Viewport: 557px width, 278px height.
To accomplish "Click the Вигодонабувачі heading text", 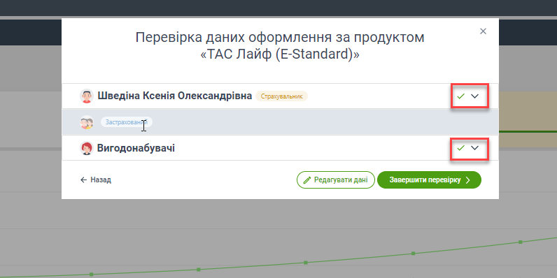I will pos(136,148).
